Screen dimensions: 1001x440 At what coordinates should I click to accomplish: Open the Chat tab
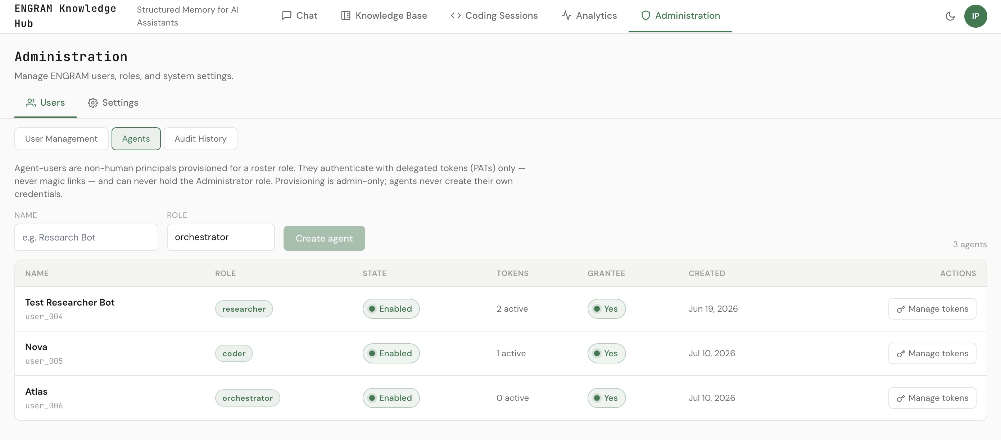299,15
